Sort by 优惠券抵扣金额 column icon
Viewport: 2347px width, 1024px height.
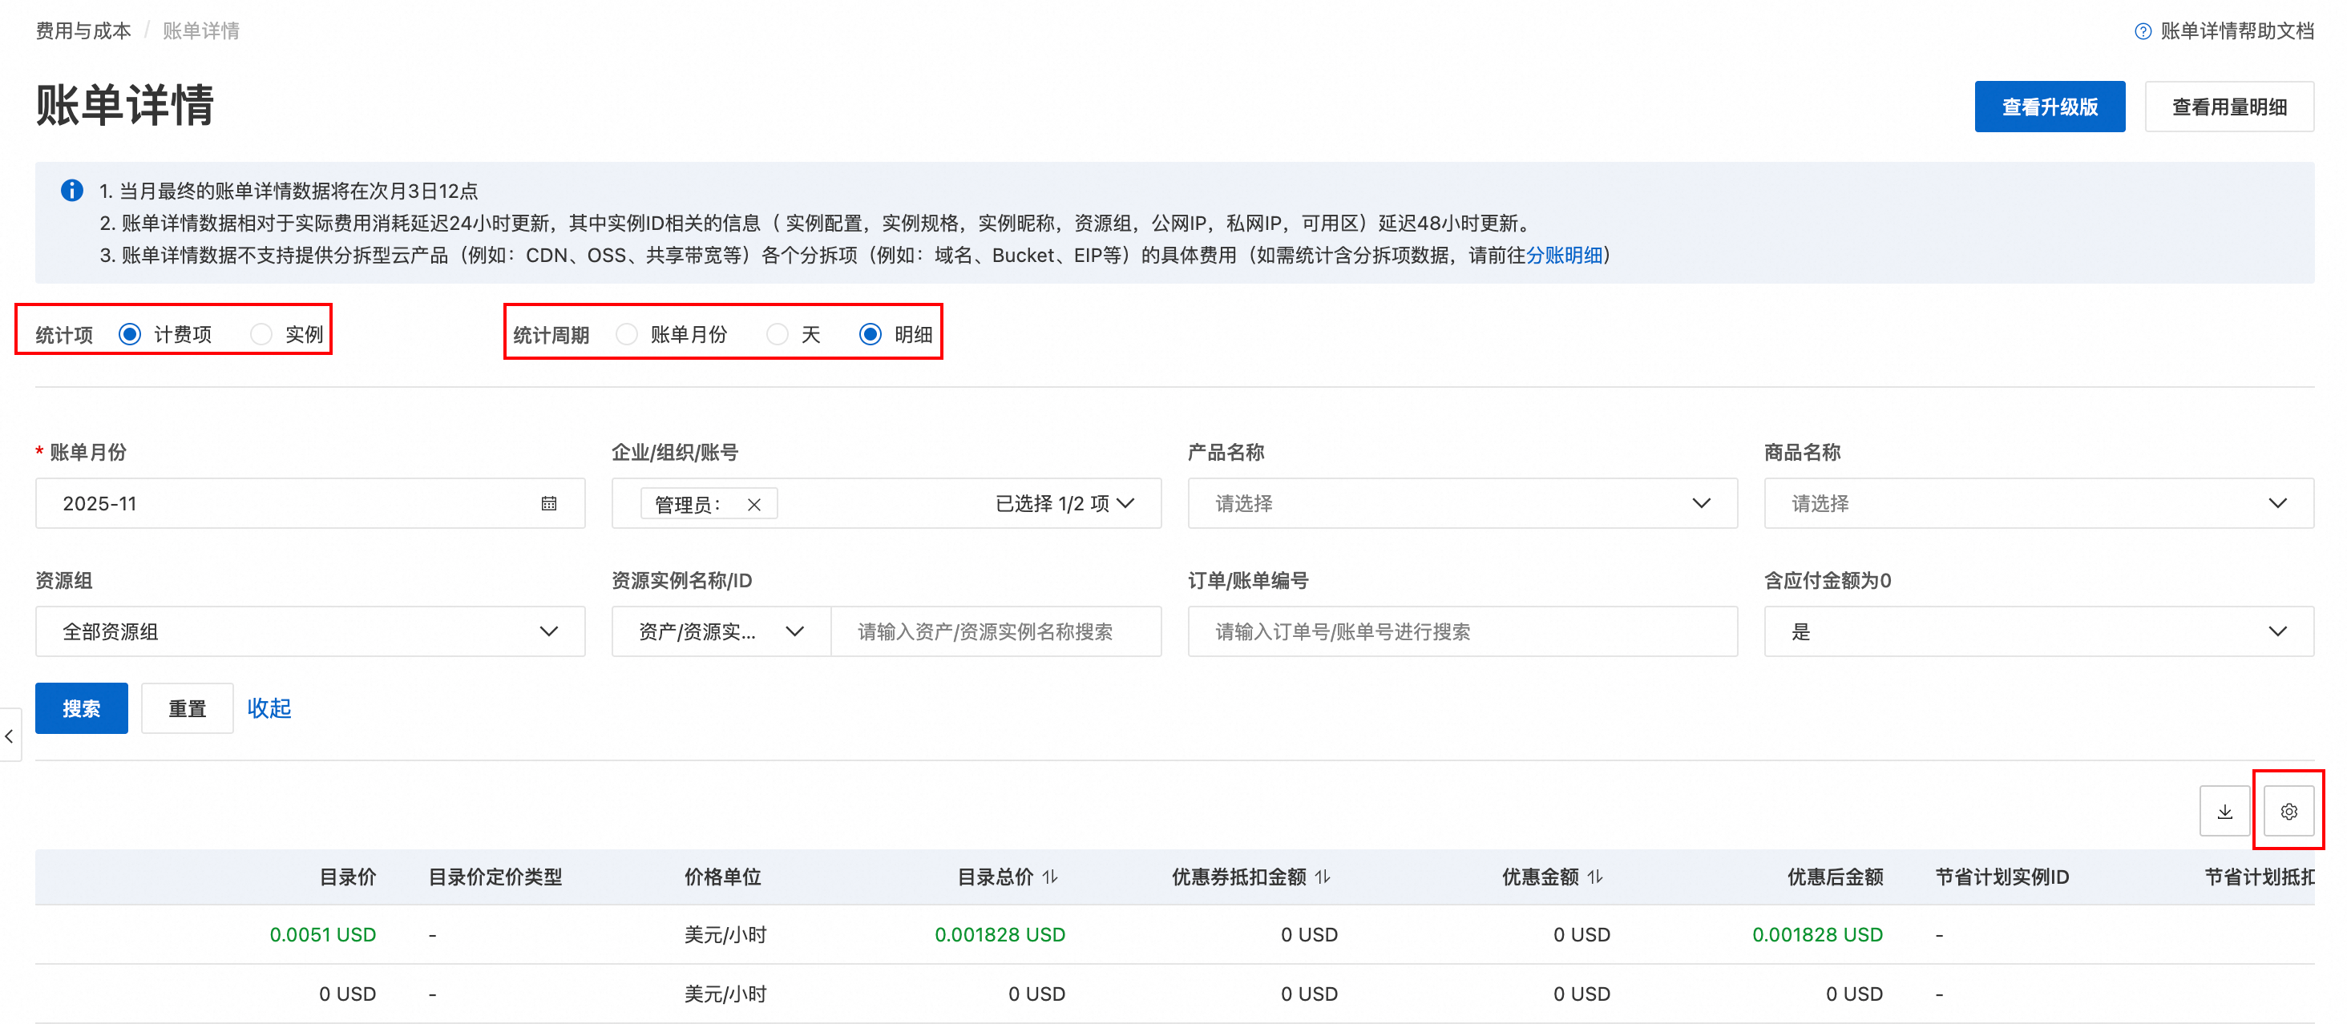(1323, 877)
